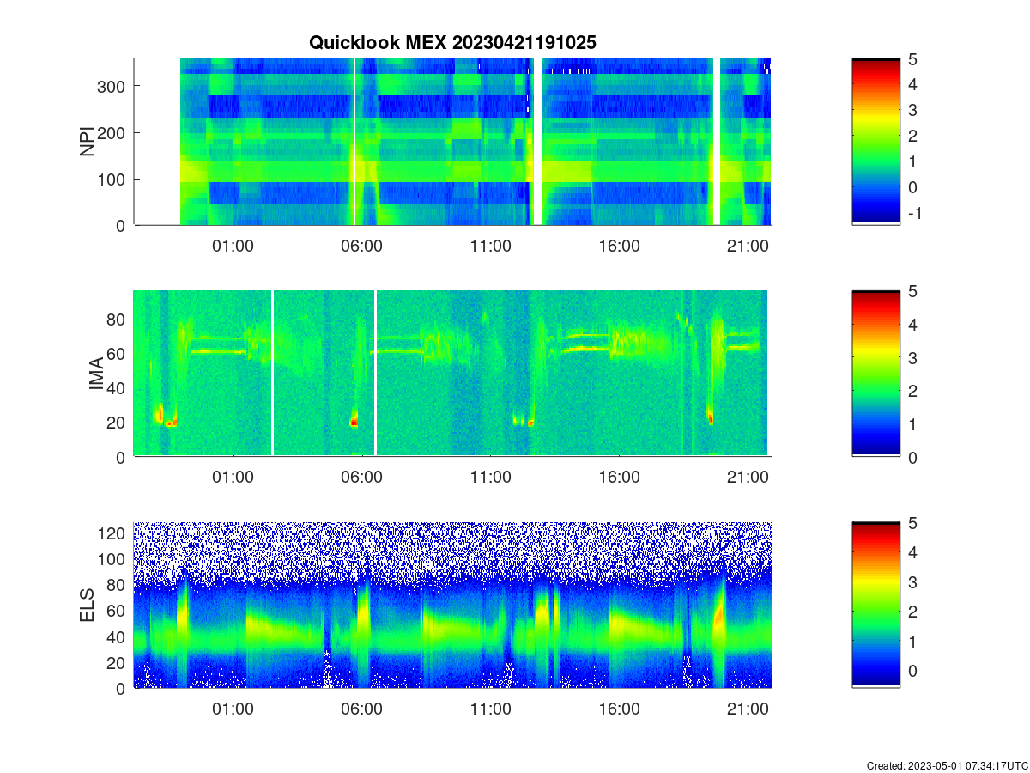This screenshot has width=1030, height=773.
Task: Click inside the IMA spectrogram panel
Action: pos(452,374)
